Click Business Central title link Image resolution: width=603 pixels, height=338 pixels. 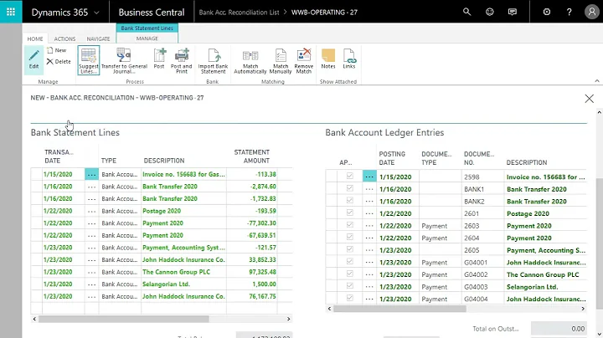[x=152, y=13]
